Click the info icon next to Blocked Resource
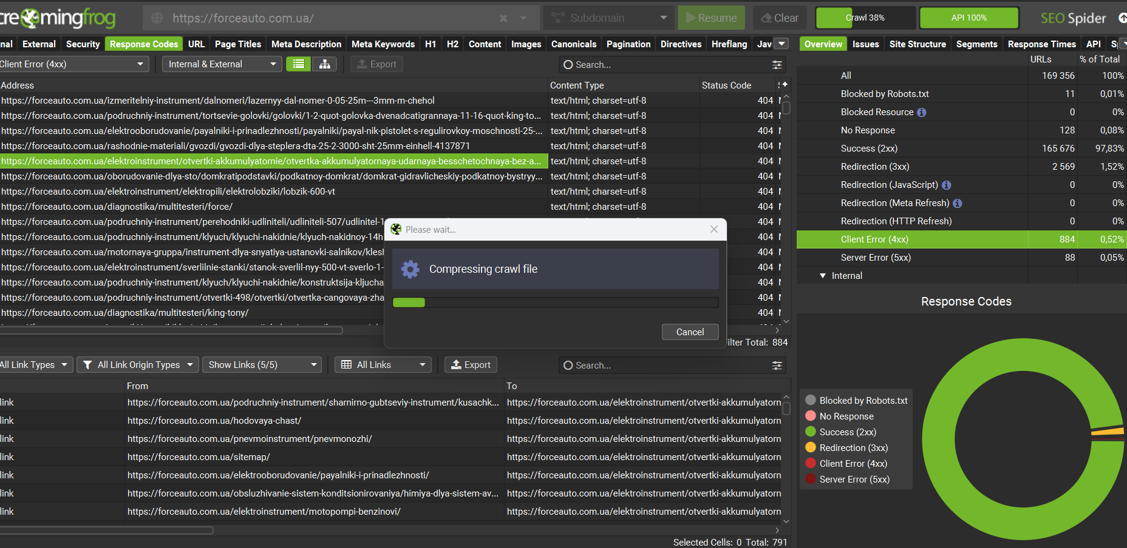Screen dimensions: 1127x548 tap(922, 112)
